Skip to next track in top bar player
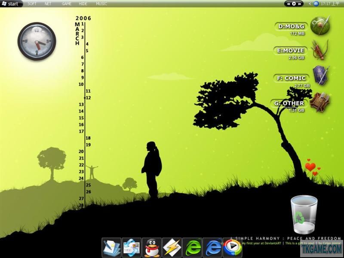The width and height of the screenshot is (344, 258). pos(299,4)
